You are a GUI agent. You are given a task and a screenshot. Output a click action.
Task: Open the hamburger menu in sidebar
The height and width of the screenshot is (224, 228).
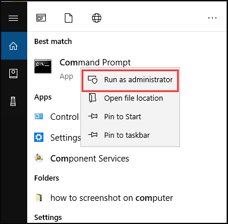13,19
